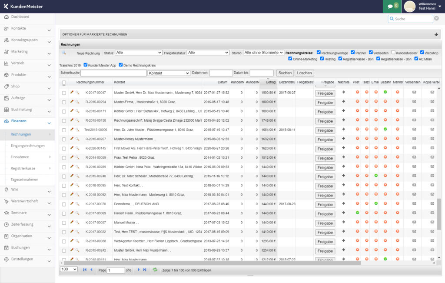Send copy of invoice R-2015-00207
Image resolution: width=445 pixels, height=283 pixels.
[432, 139]
